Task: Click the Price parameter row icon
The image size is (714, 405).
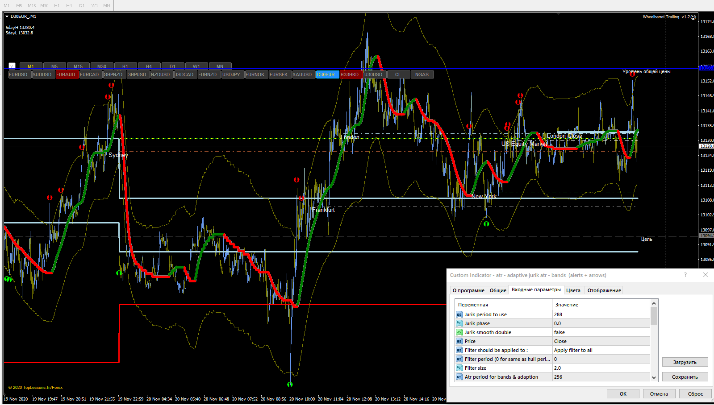Action: click(x=459, y=341)
